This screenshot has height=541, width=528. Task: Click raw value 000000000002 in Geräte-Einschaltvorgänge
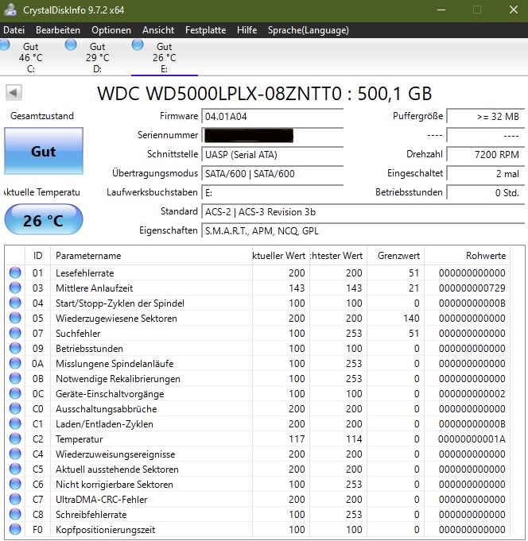point(472,394)
